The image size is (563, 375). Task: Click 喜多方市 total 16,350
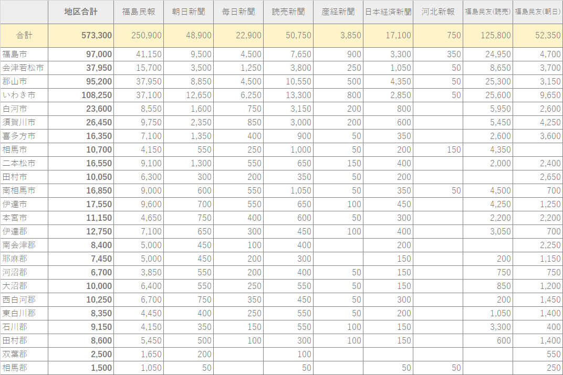pos(81,136)
